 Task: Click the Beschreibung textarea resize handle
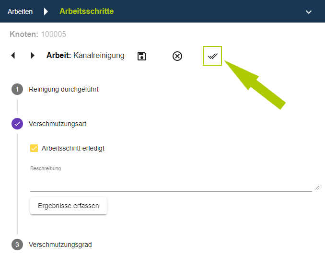pos(317,187)
